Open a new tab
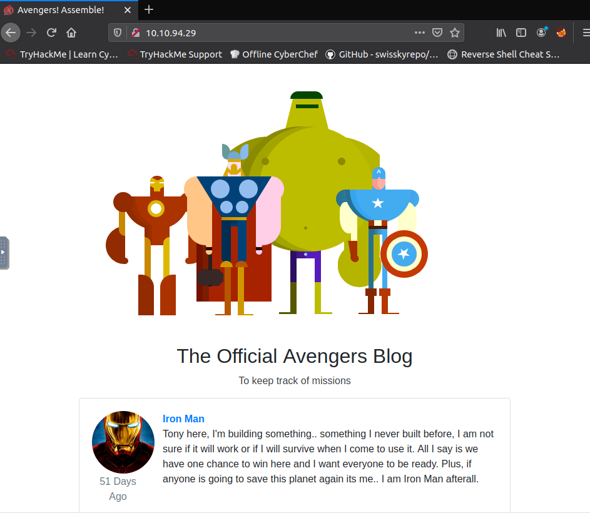Viewport: 590px width, 513px height. [149, 9]
